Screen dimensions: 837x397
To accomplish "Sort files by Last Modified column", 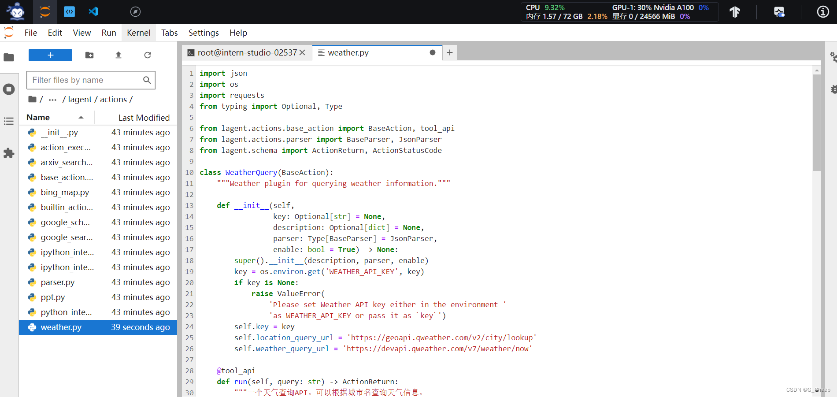I will (136, 118).
